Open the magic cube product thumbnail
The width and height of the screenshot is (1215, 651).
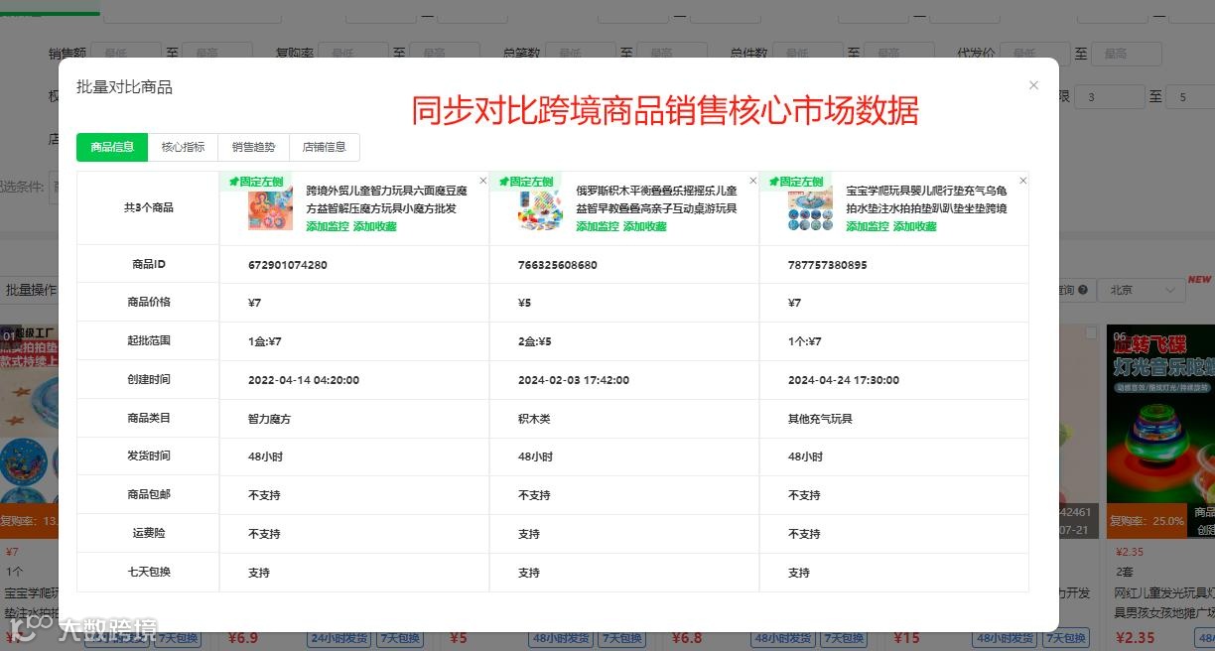271,208
